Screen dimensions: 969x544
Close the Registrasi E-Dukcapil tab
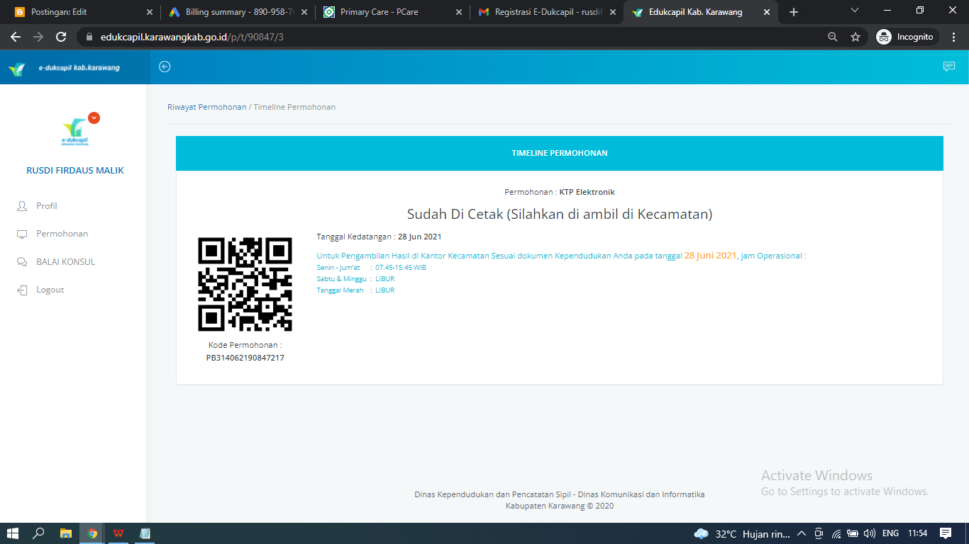(x=614, y=12)
